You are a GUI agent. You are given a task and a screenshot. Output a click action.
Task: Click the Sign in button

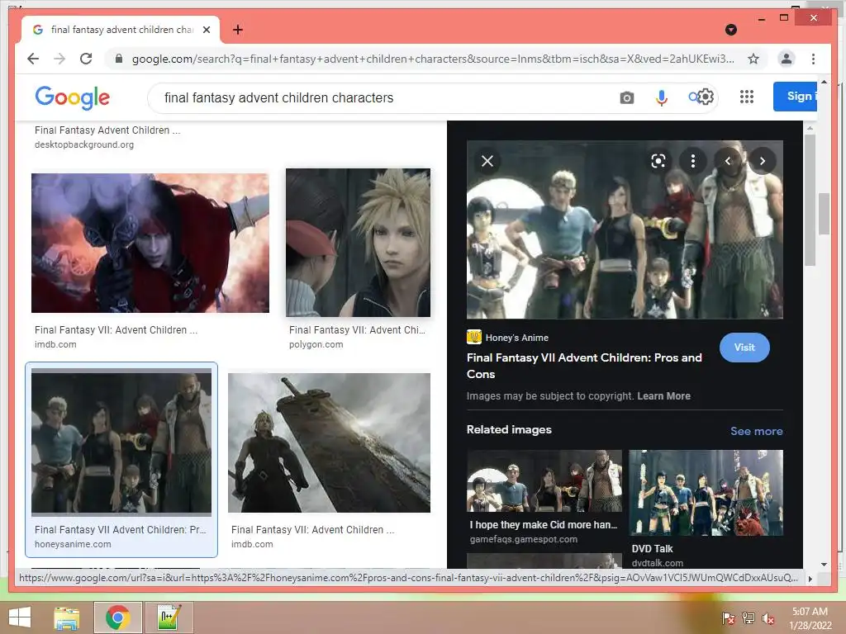click(795, 97)
